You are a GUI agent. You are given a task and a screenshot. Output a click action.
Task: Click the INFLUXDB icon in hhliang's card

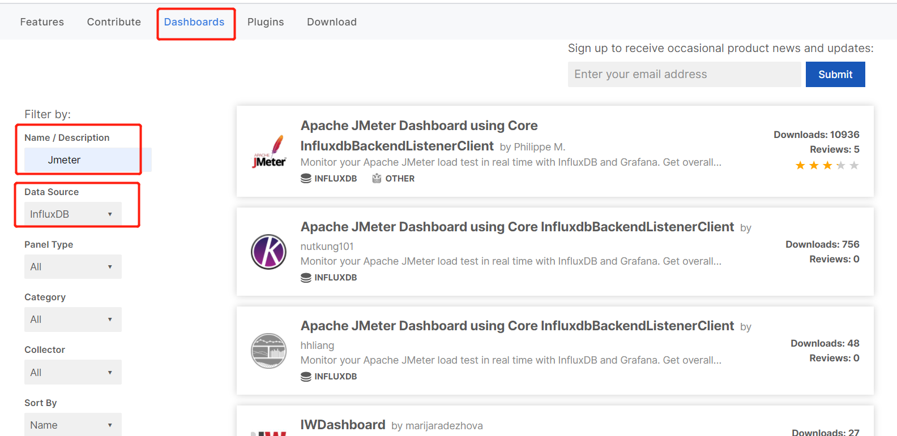click(x=306, y=377)
